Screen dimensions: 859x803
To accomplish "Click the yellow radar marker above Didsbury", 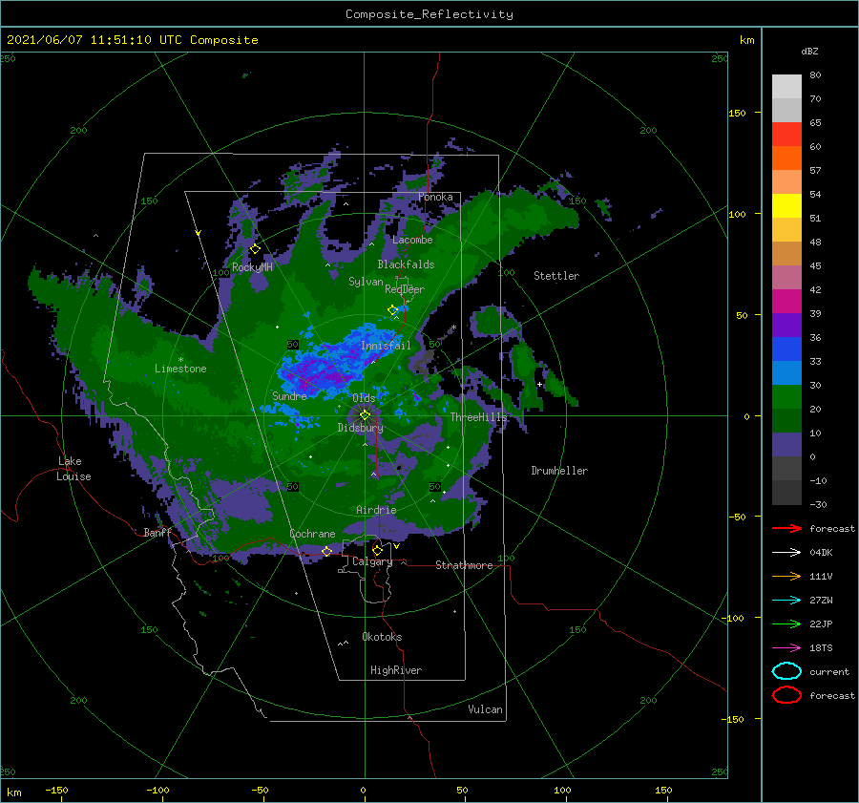I will pos(365,415).
